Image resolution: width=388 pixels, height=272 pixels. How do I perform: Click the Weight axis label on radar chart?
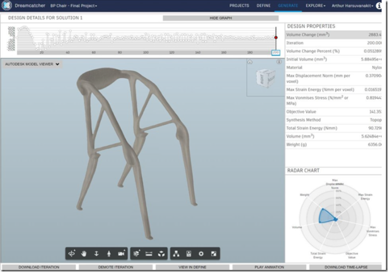click(x=305, y=195)
